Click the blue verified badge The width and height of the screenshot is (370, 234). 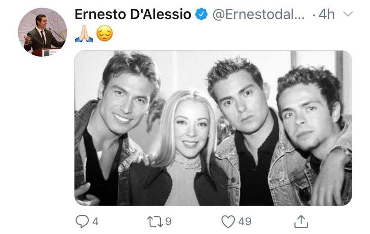point(201,14)
